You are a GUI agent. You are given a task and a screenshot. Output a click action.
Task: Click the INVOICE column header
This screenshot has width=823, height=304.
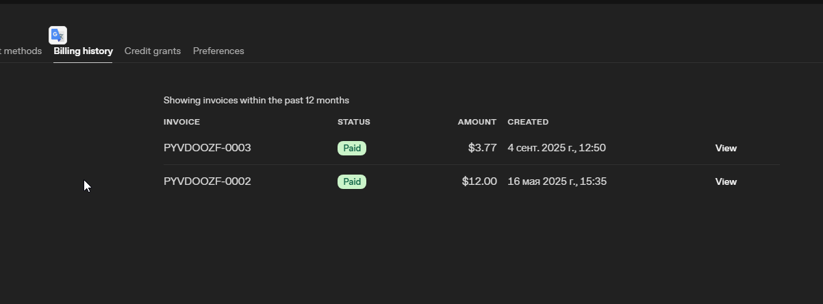click(181, 122)
